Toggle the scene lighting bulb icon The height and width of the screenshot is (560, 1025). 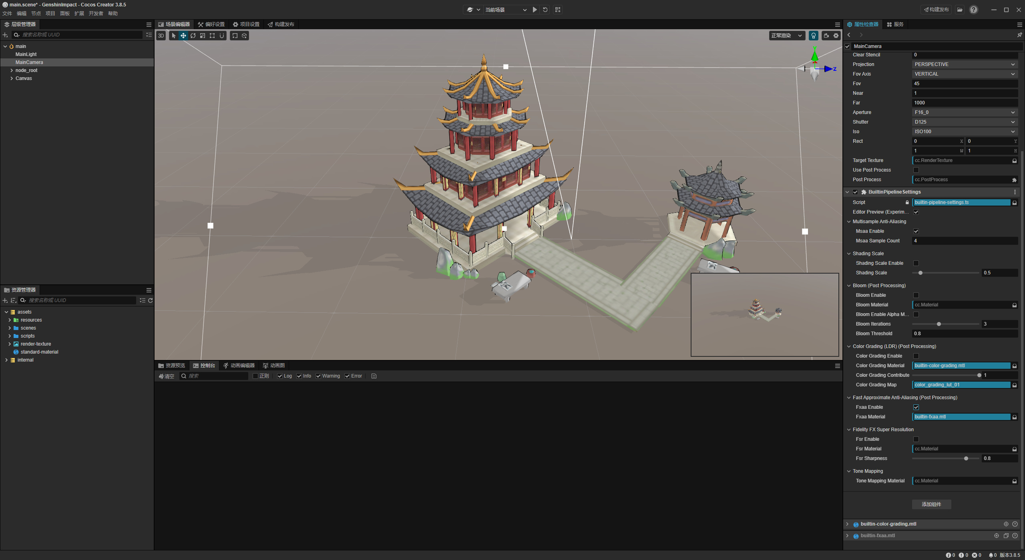pyautogui.click(x=813, y=36)
